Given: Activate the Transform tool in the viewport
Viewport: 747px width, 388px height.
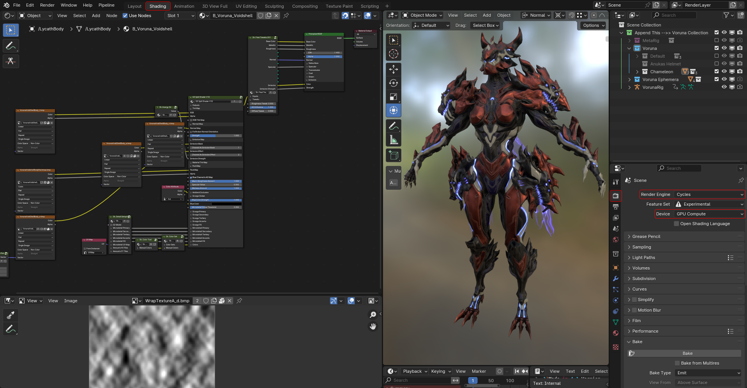Looking at the screenshot, I should pyautogui.click(x=394, y=110).
